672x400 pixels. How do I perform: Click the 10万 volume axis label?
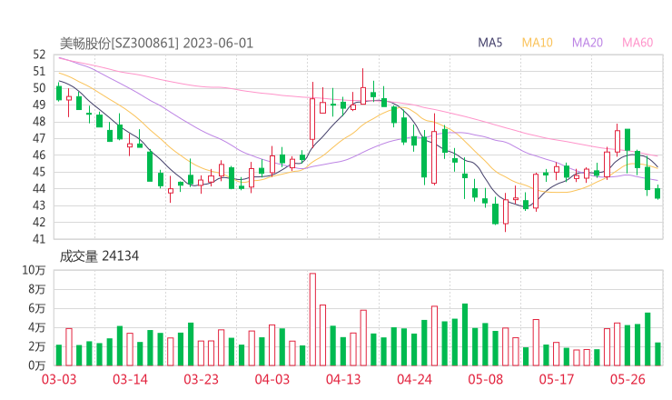pyautogui.click(x=34, y=270)
